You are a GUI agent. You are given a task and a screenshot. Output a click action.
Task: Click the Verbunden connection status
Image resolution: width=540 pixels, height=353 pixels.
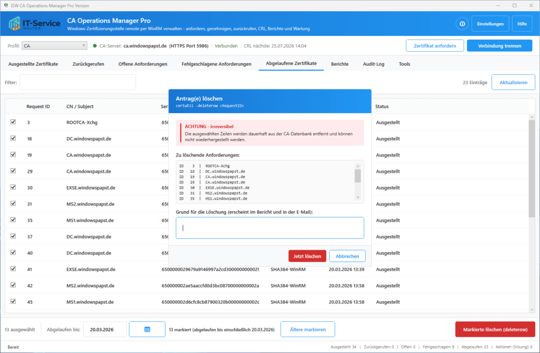click(226, 46)
